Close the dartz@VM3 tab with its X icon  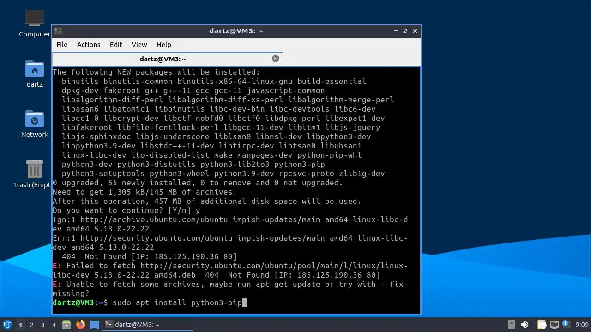tap(276, 59)
